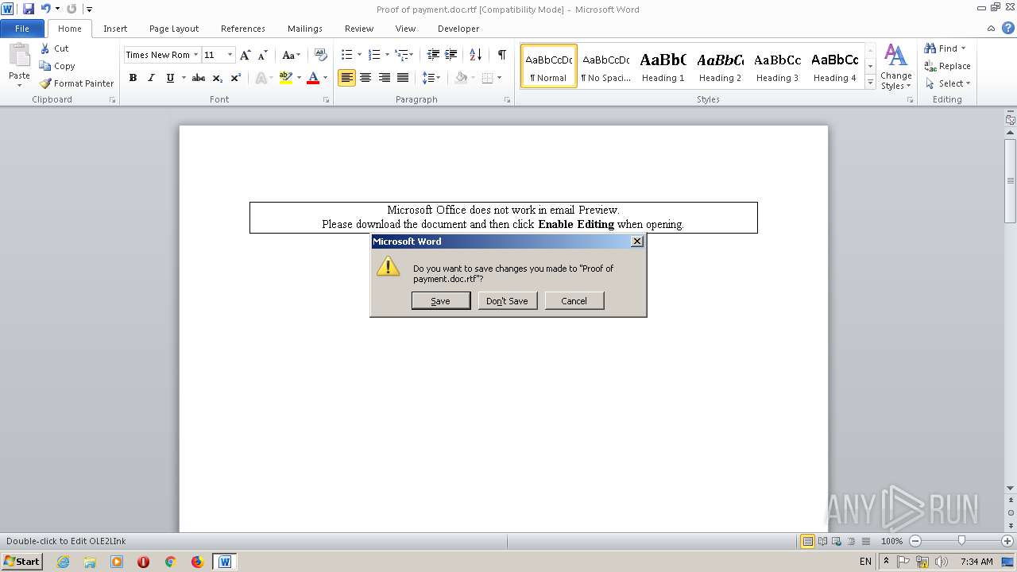Open the Borders dropdown arrow
1017x572 pixels.
click(x=499, y=78)
